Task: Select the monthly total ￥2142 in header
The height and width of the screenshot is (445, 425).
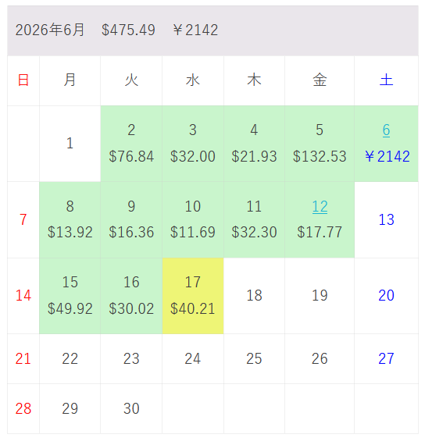Action: click(196, 30)
